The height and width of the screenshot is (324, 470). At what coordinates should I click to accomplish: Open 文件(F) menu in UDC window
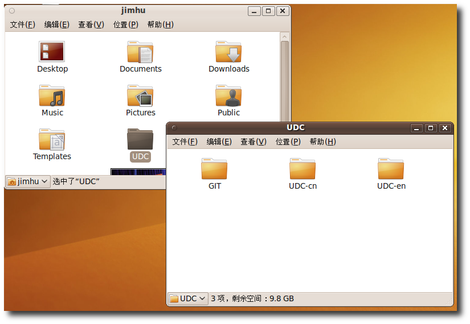tap(185, 142)
